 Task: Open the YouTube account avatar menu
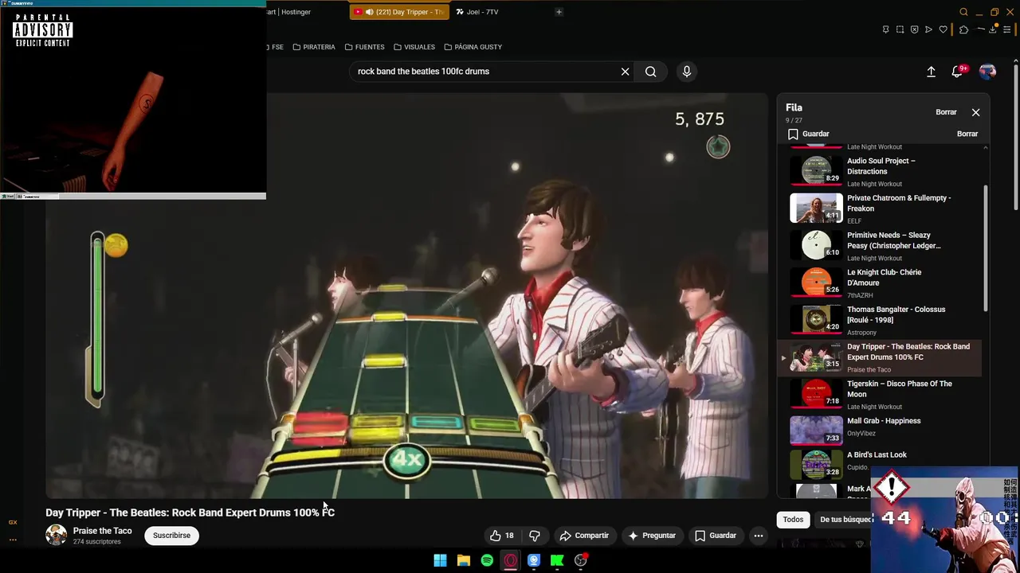[987, 72]
